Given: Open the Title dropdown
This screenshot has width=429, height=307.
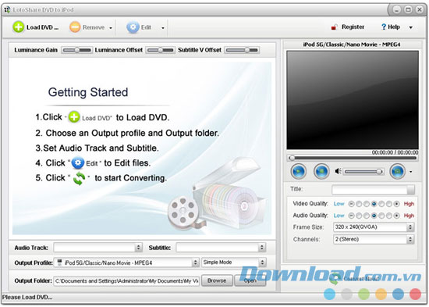Looking at the screenshot, I should (410, 189).
